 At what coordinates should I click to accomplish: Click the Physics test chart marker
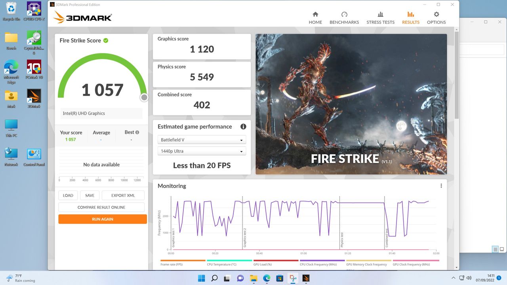(342, 240)
